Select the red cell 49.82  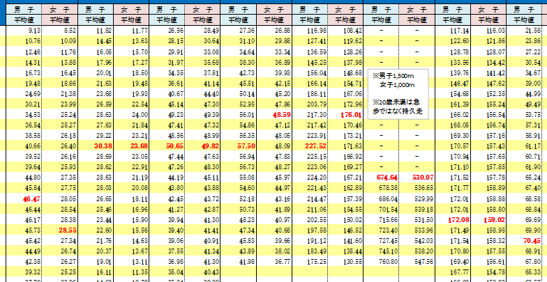tap(211, 146)
